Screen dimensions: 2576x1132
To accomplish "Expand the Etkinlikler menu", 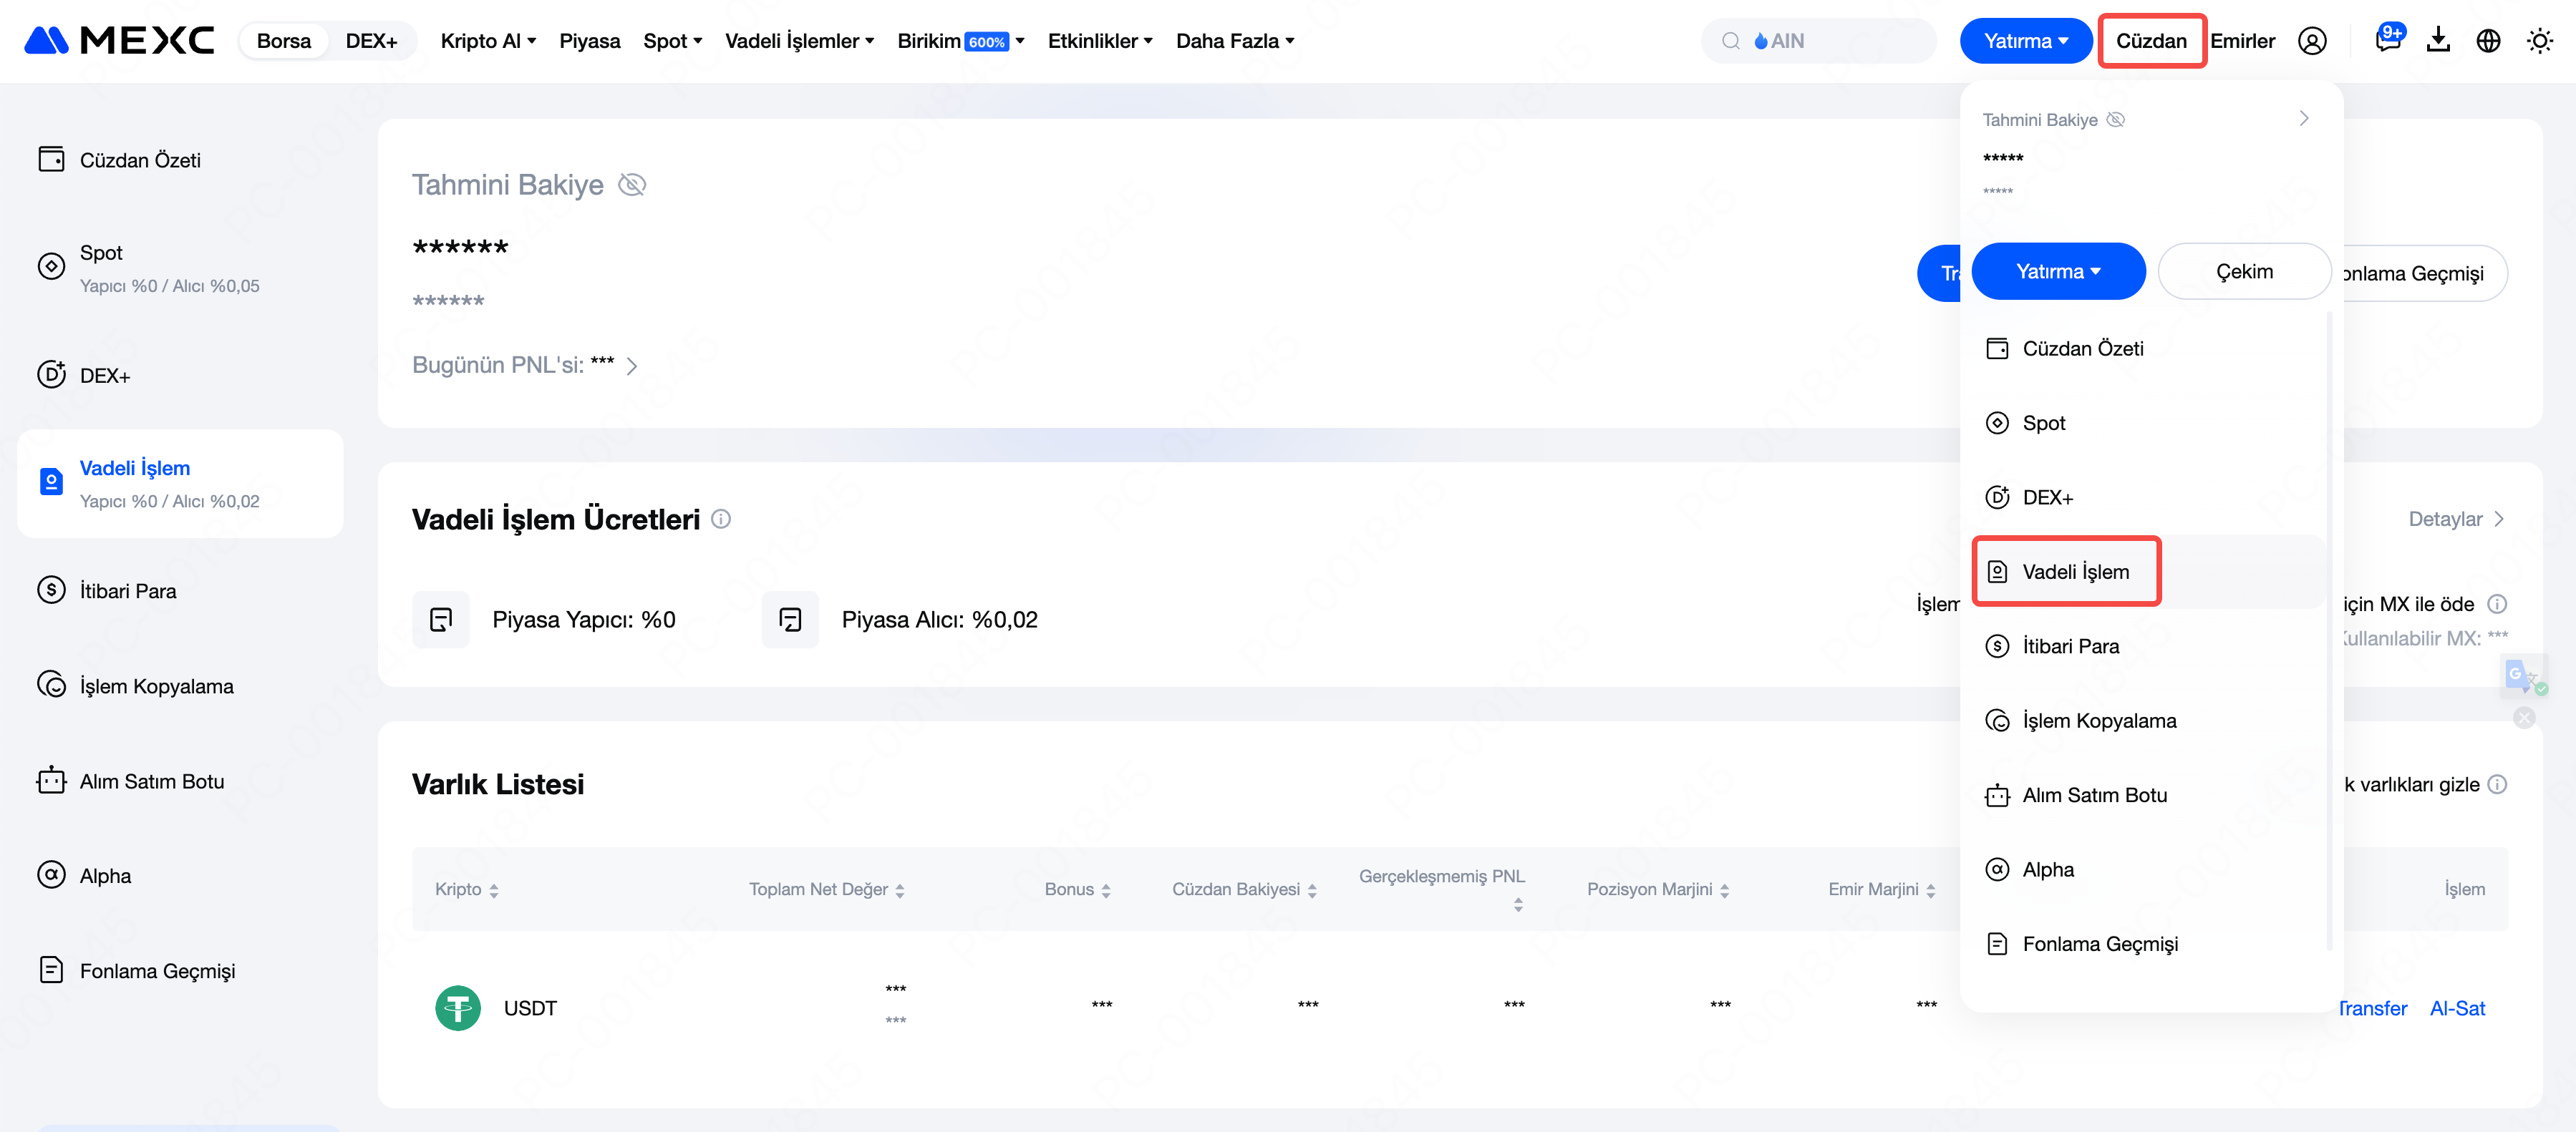I will [1100, 41].
